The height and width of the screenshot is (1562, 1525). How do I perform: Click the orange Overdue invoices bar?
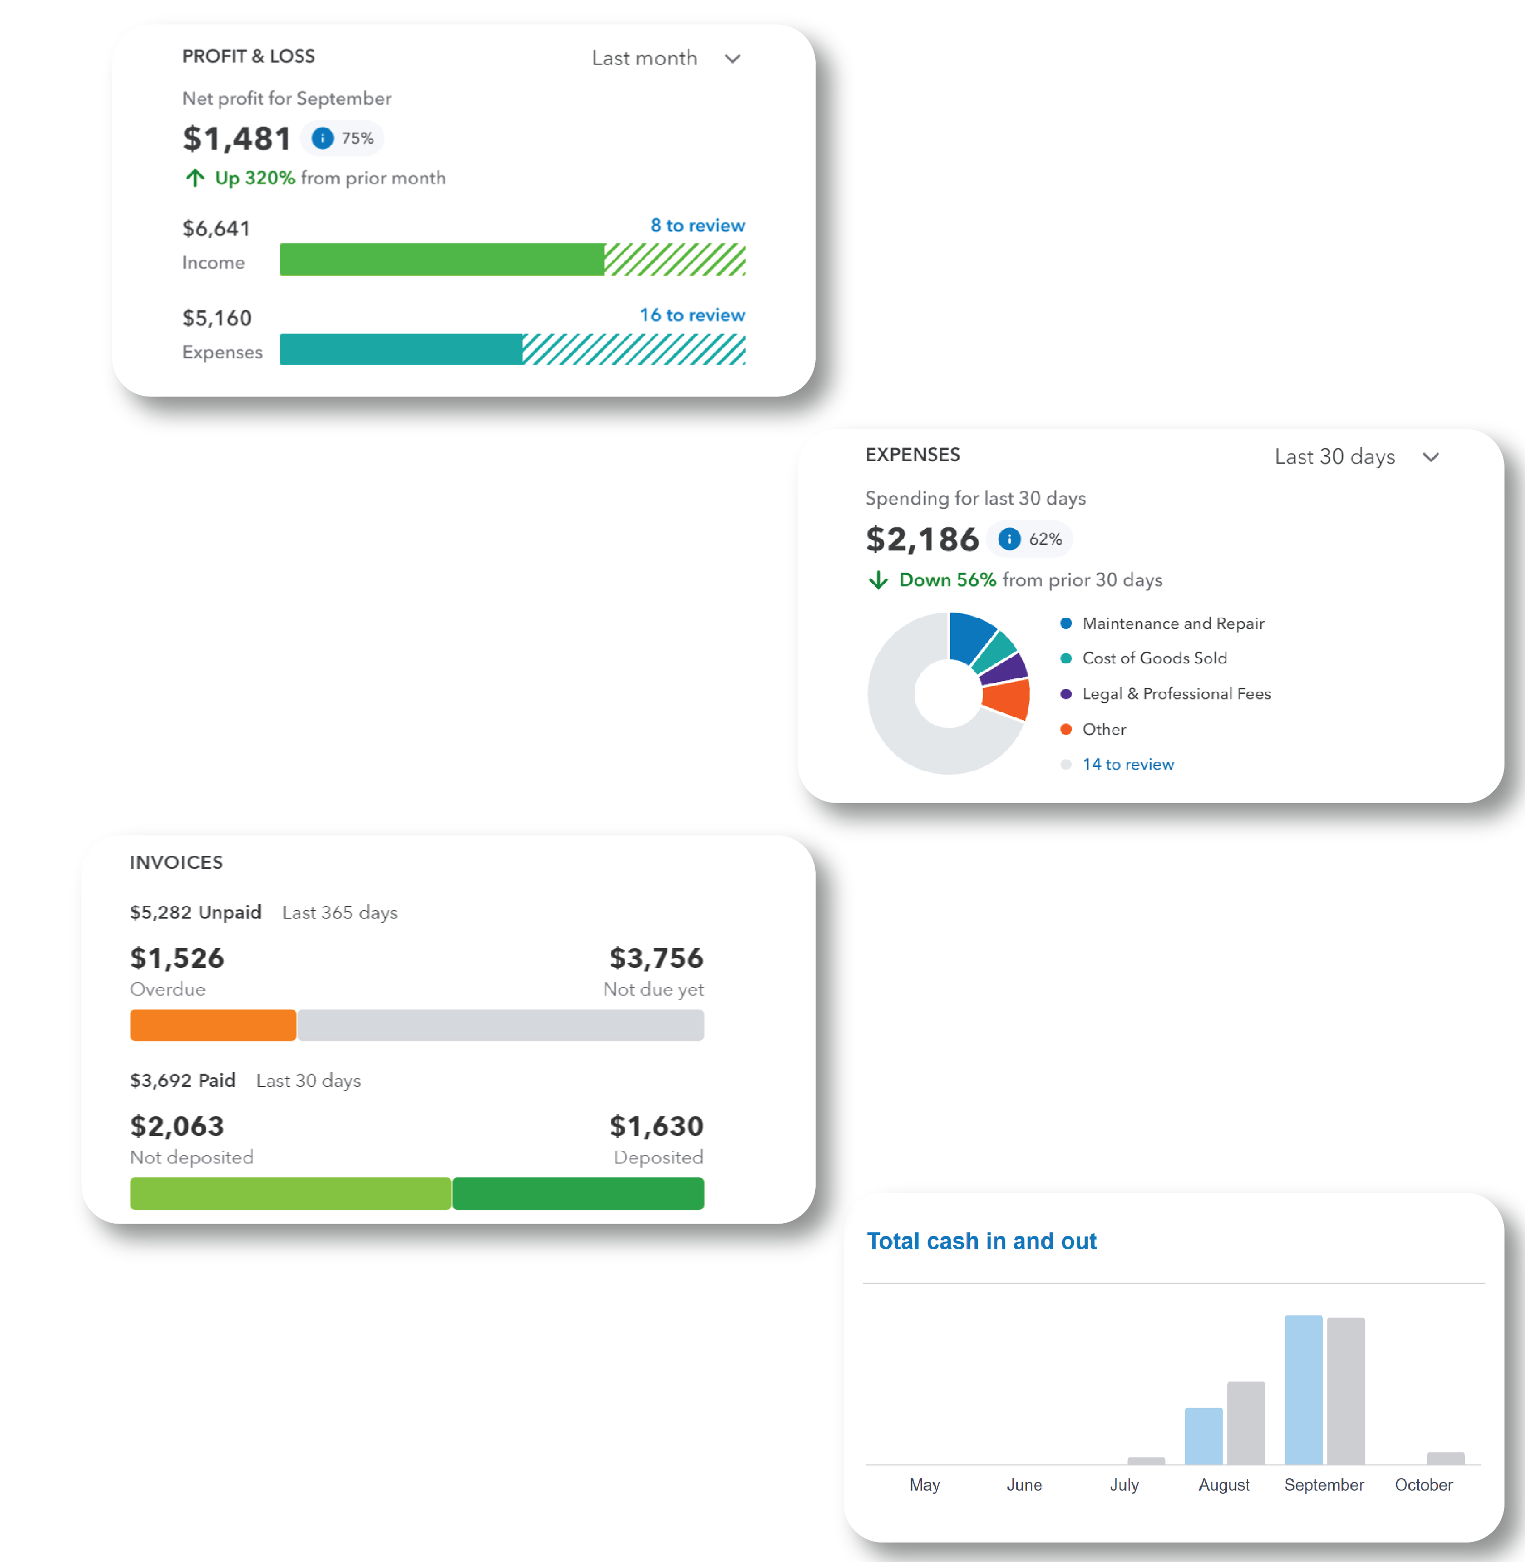coord(213,1025)
